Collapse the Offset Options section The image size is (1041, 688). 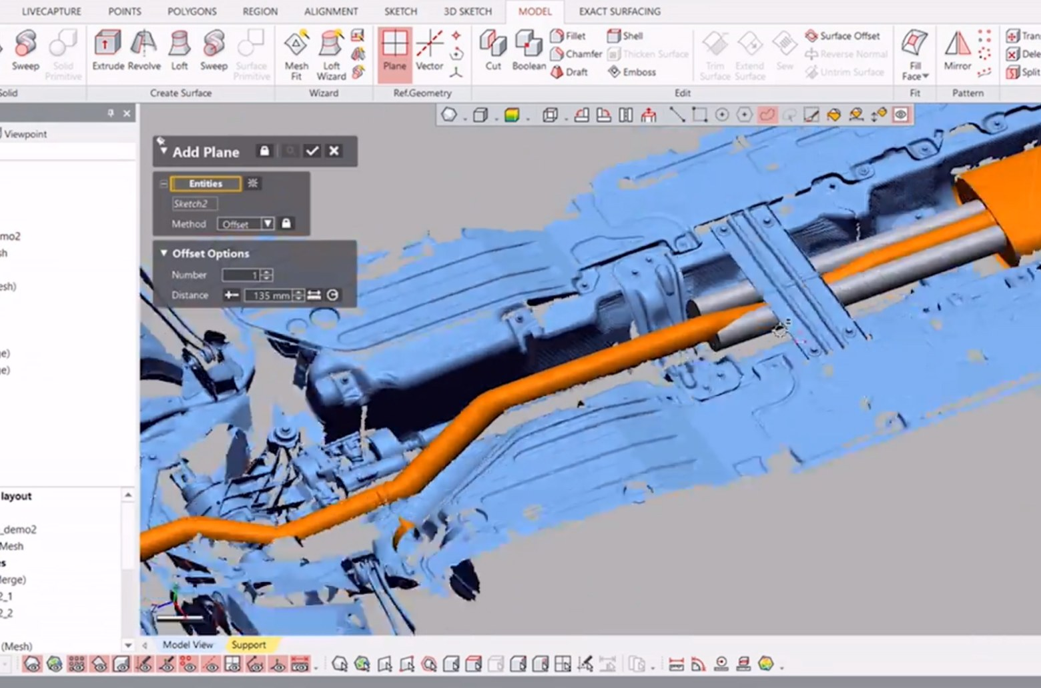[164, 253]
